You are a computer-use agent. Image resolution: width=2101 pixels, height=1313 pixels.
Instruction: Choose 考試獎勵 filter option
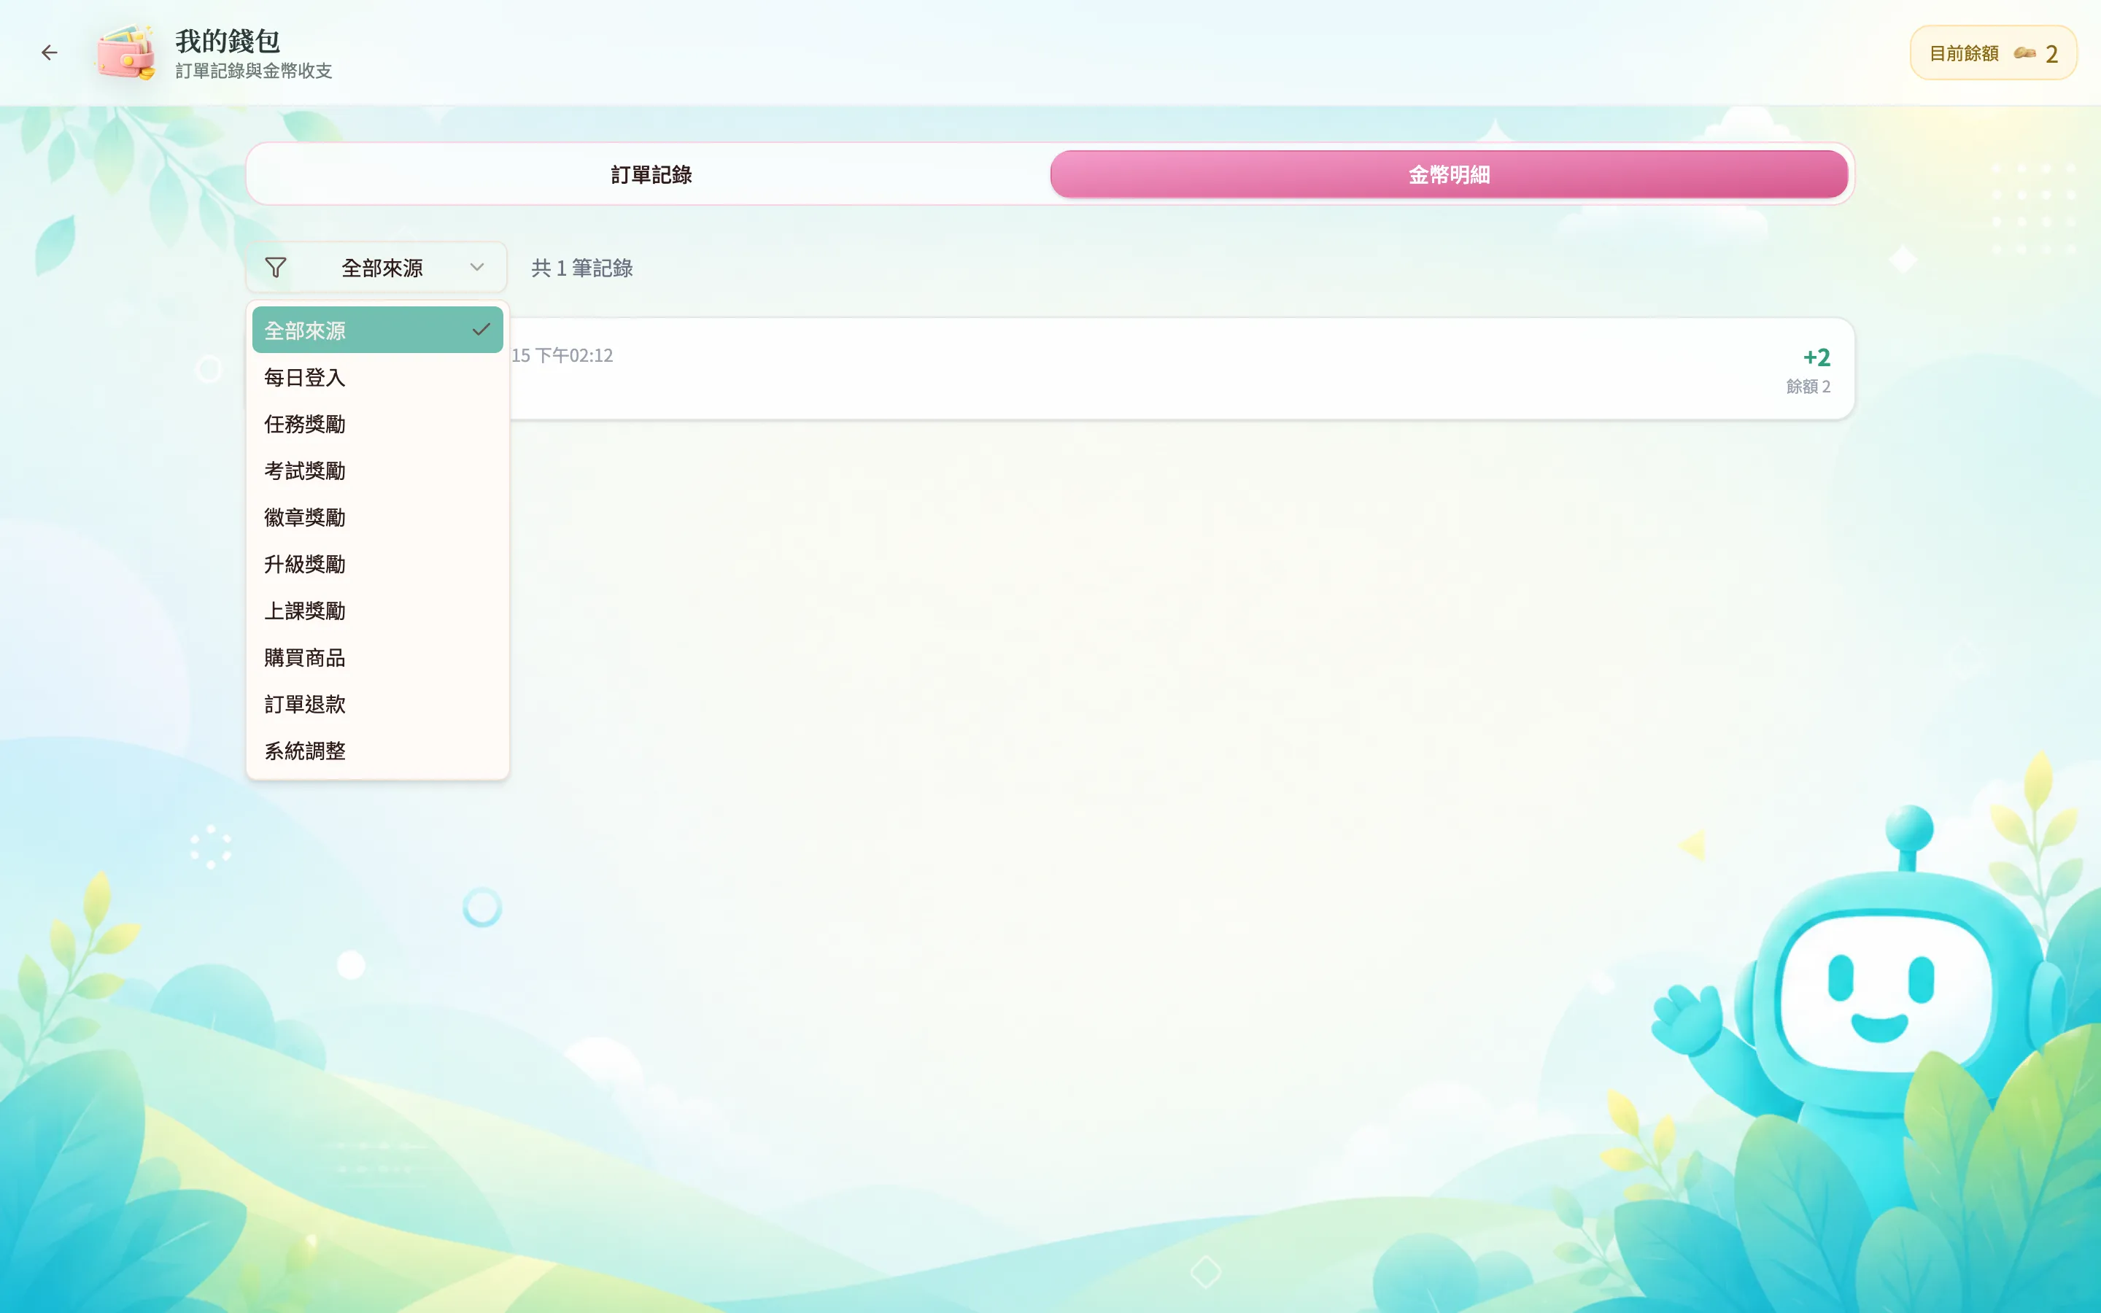(378, 470)
